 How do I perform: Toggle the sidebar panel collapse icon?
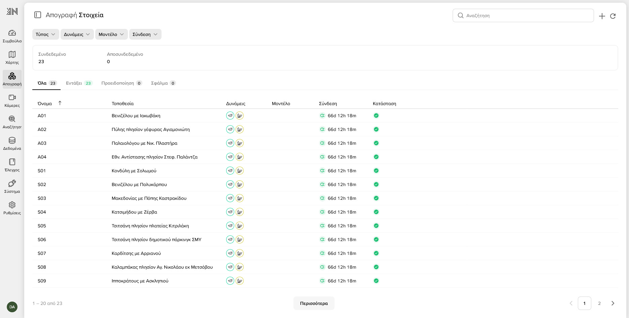pyautogui.click(x=38, y=15)
